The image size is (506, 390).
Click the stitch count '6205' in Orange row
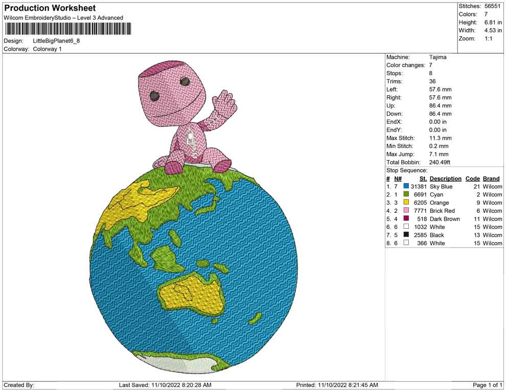pos(420,203)
